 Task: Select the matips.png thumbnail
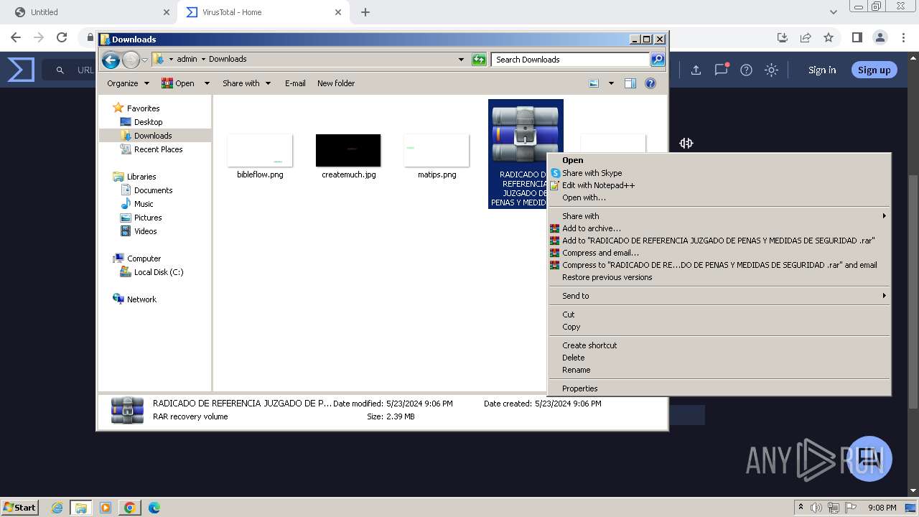pos(437,150)
